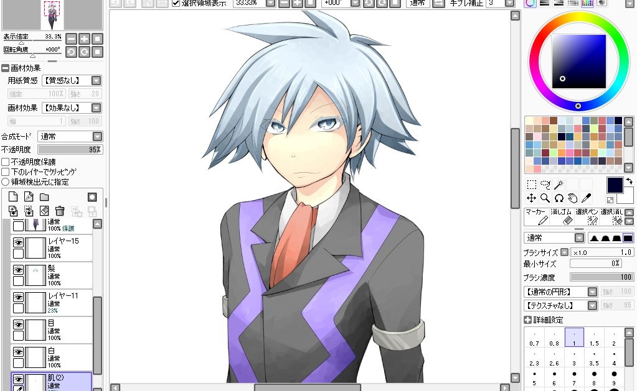Create a new linework pen layer
The height and width of the screenshot is (391, 637).
pyautogui.click(x=29, y=197)
